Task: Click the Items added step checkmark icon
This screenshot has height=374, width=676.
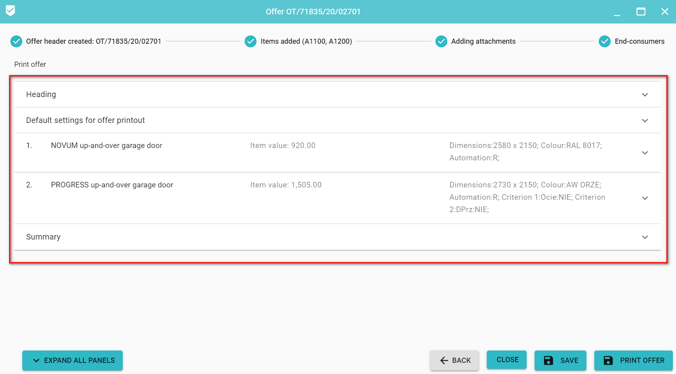Action: (251, 41)
